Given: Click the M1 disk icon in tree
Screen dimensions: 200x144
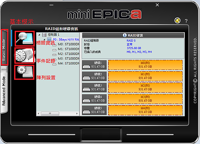Looking at the screenshot, I should tap(54, 50).
